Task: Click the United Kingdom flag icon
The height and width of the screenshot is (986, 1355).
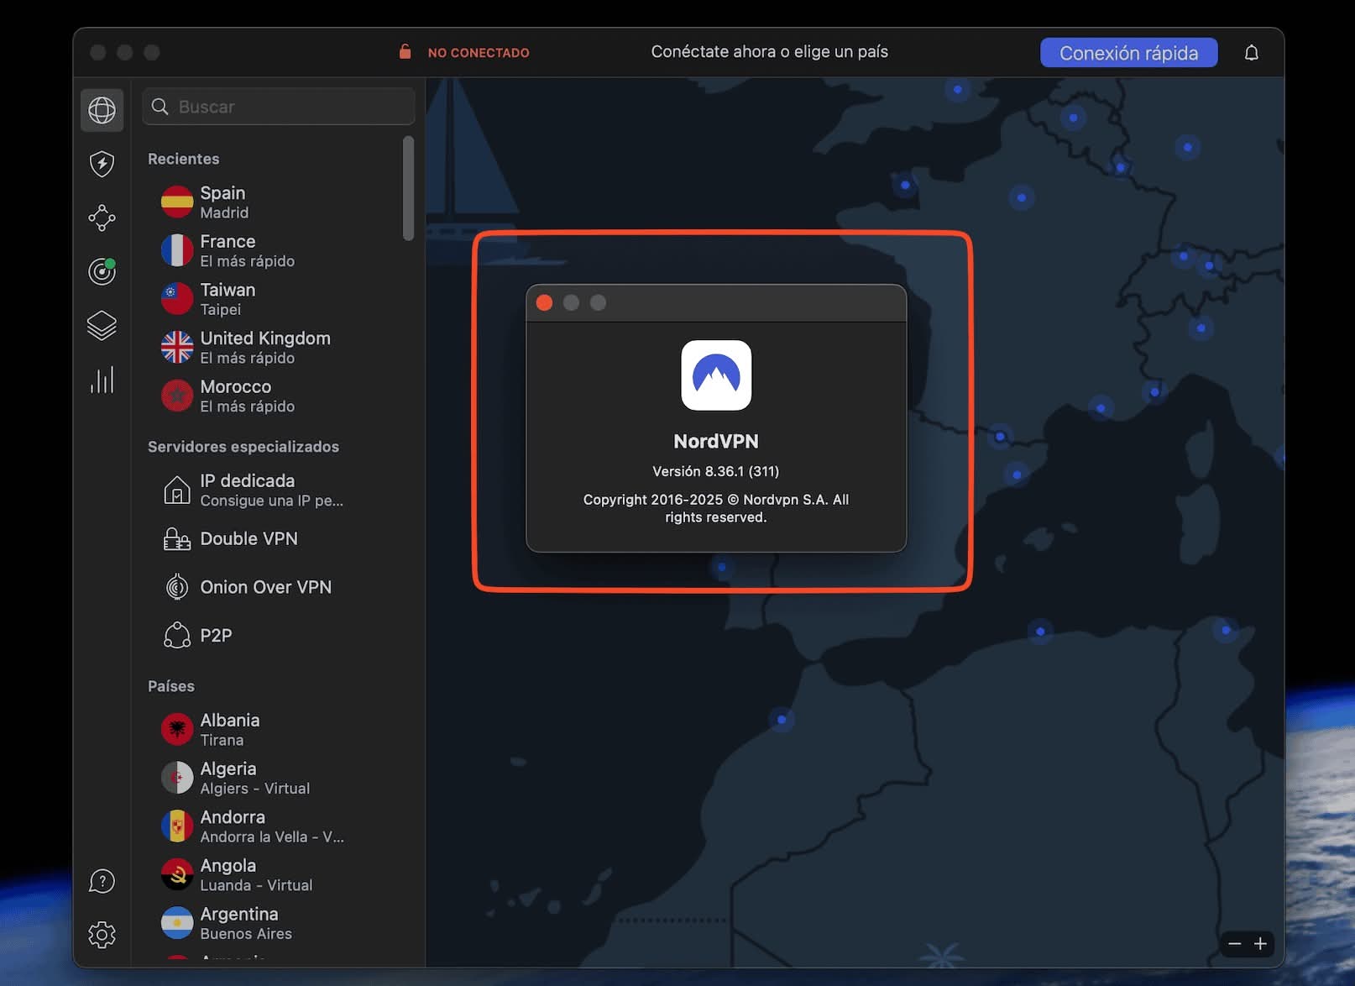Action: pos(177,347)
